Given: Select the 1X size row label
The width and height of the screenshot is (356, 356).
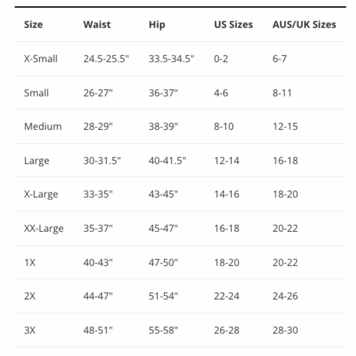Looking at the screenshot, I should point(30,263).
